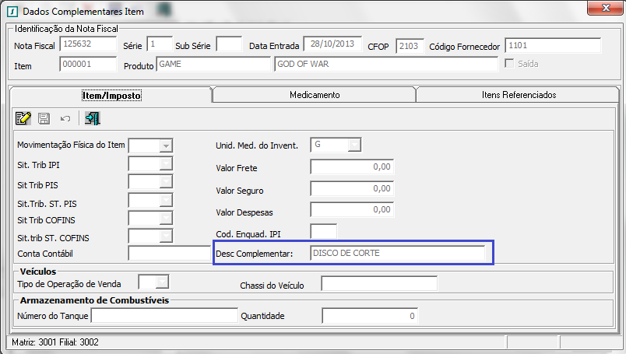Expand the Sit.Trib. ST. PIS dropdown
The width and height of the screenshot is (626, 354).
pyautogui.click(x=166, y=201)
